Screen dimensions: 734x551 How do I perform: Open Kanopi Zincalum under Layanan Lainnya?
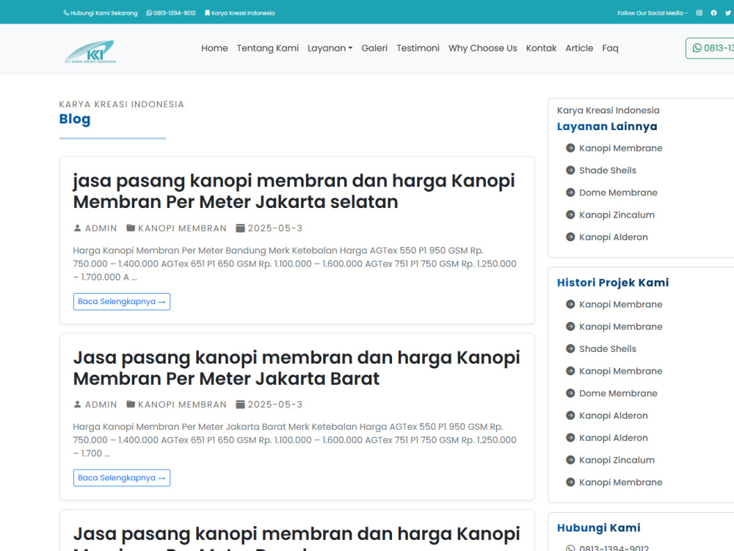click(x=617, y=215)
